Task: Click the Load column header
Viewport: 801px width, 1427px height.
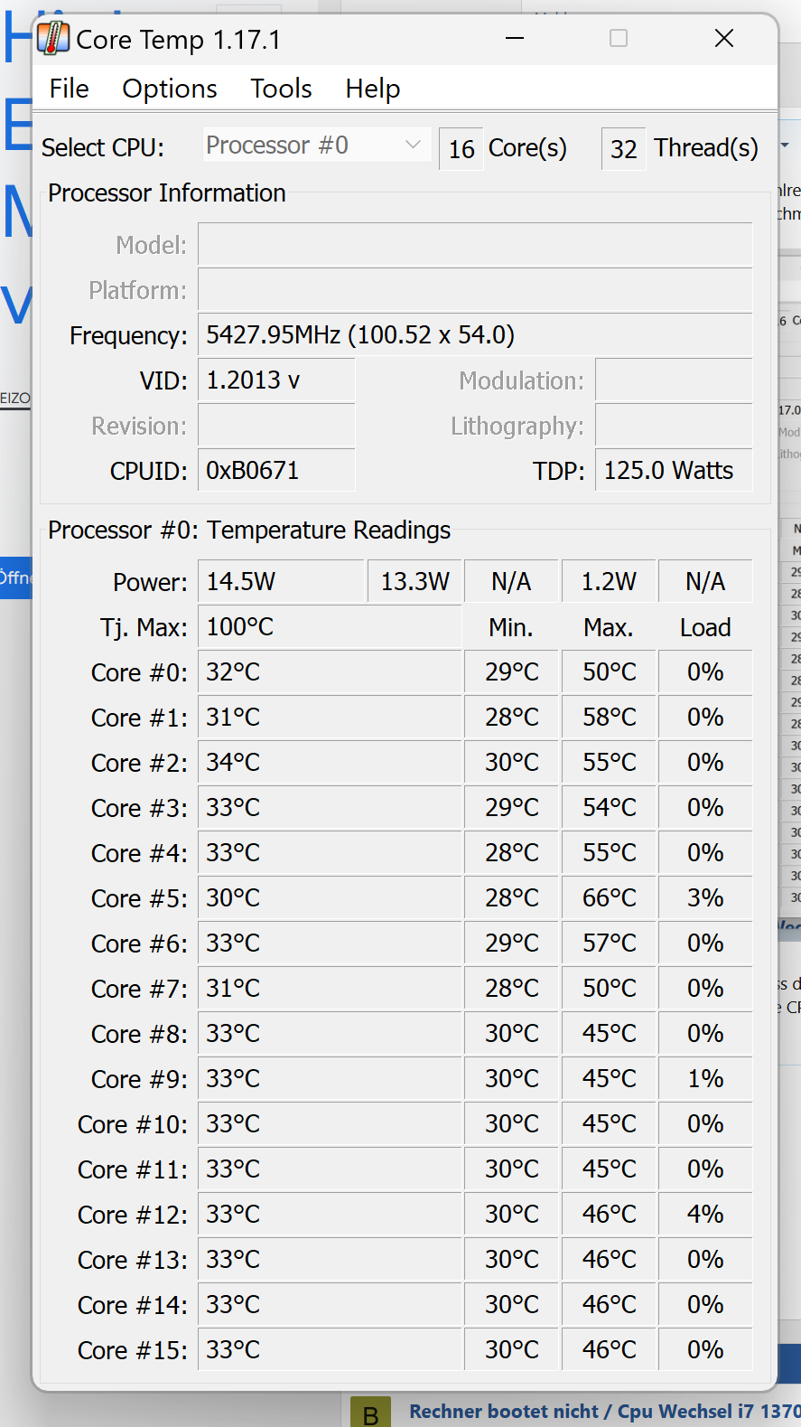Action: 705,627
